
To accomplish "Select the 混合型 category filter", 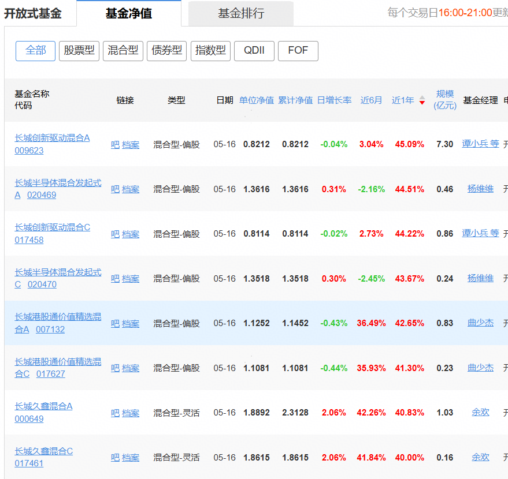I will 123,51.
